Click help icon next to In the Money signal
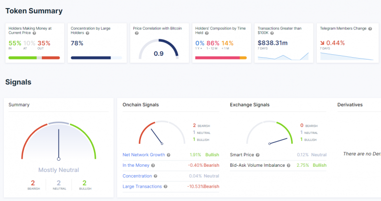 (154, 165)
